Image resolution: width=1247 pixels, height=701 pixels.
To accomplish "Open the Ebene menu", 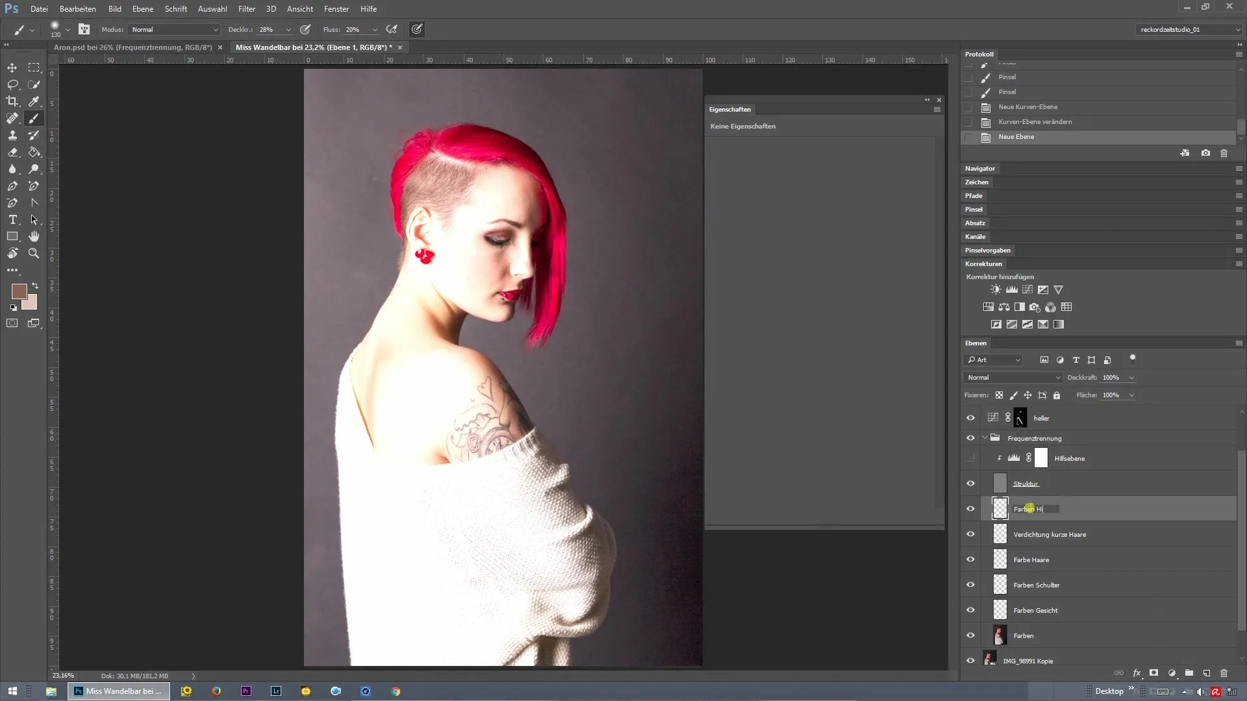I will pyautogui.click(x=143, y=9).
